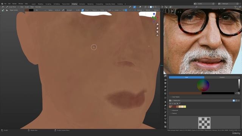Screen dimensions: 242x136
Task: Open the Texture settings popover
Action: point(95,10)
